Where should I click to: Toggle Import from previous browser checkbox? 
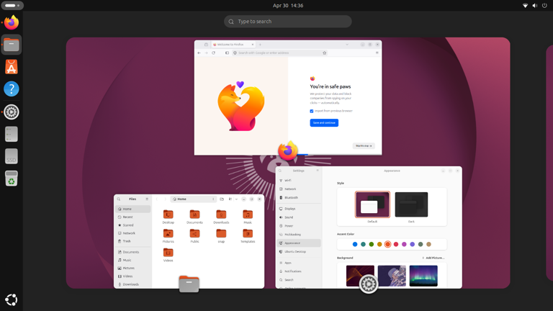tap(312, 111)
